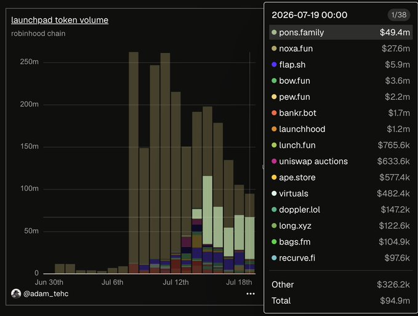
Task: Select the long.xyz legend row
Action: click(x=340, y=225)
